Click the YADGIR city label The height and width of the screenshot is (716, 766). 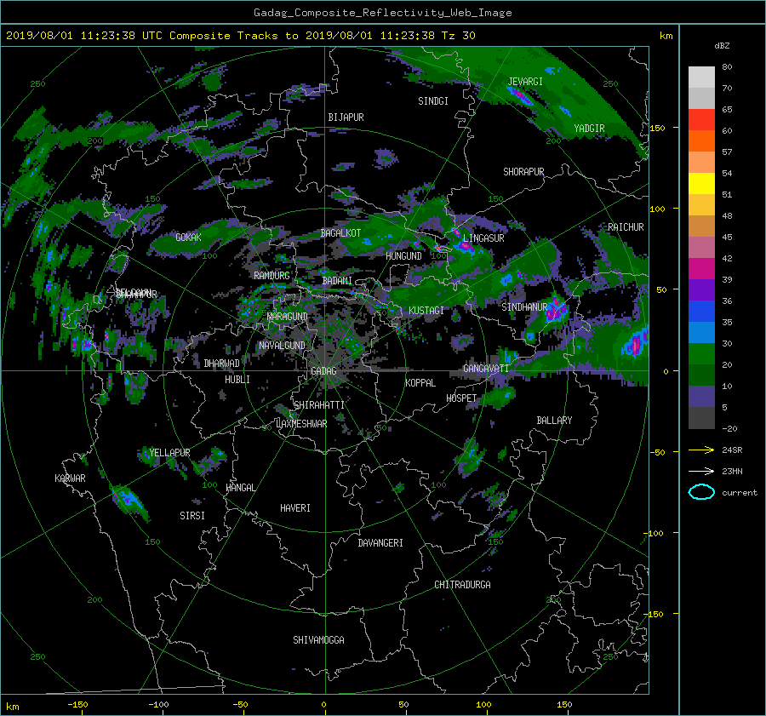[589, 129]
